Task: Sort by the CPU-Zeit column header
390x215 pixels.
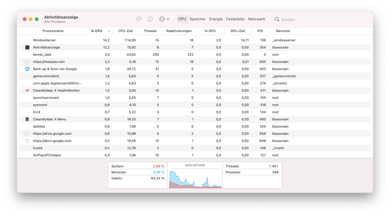Action: pos(125,31)
